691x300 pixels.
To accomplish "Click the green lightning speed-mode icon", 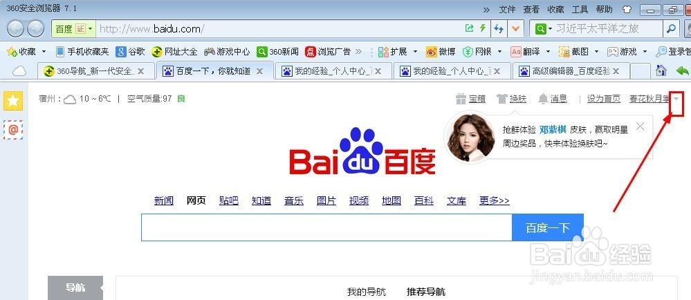I will [x=483, y=28].
